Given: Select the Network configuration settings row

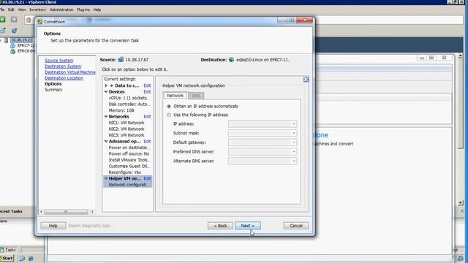Looking at the screenshot, I should click(x=127, y=185).
